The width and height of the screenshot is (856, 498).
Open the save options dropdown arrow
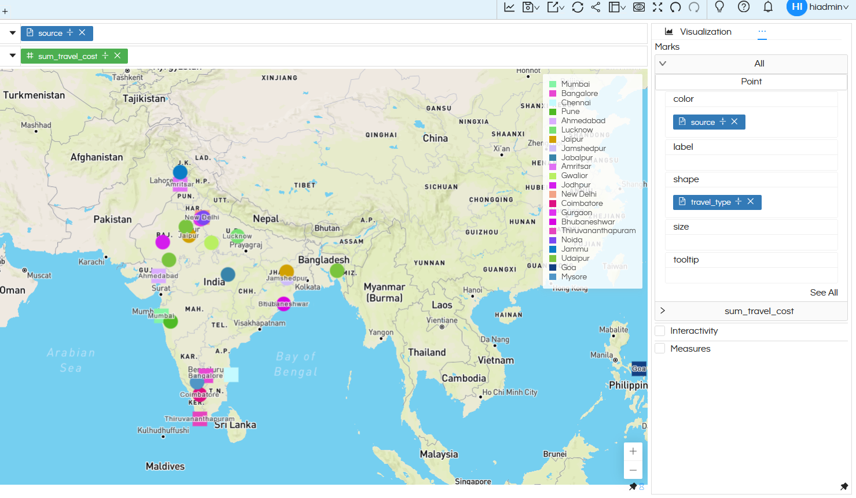537,8
